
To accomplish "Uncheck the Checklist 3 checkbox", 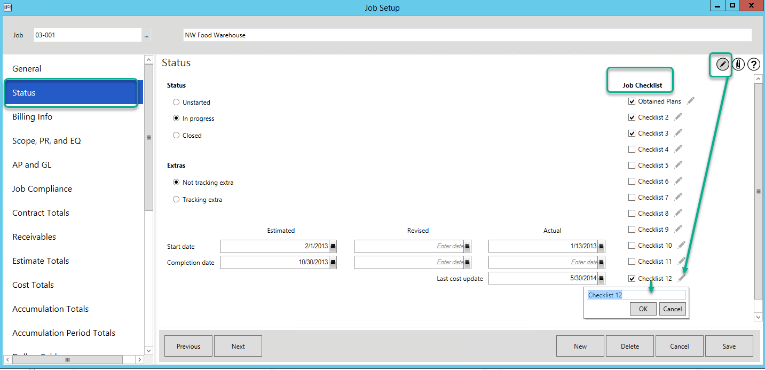I will coord(632,133).
